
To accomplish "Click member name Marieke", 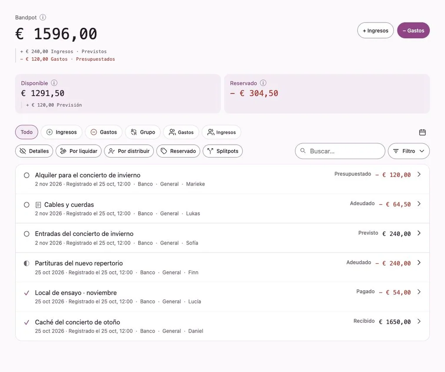I will coord(195,184).
